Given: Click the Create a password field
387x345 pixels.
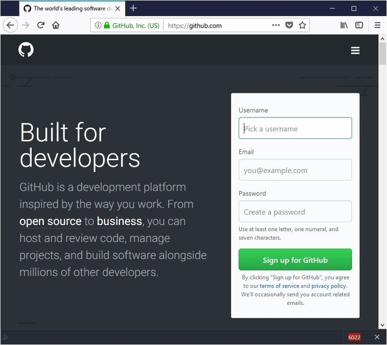Looking at the screenshot, I should click(x=295, y=212).
